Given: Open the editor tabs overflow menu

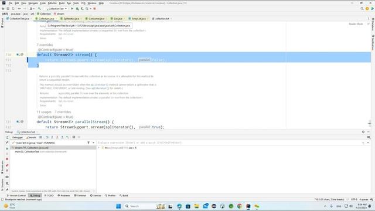Looking at the screenshot, I should pyautogui.click(x=369, y=19).
